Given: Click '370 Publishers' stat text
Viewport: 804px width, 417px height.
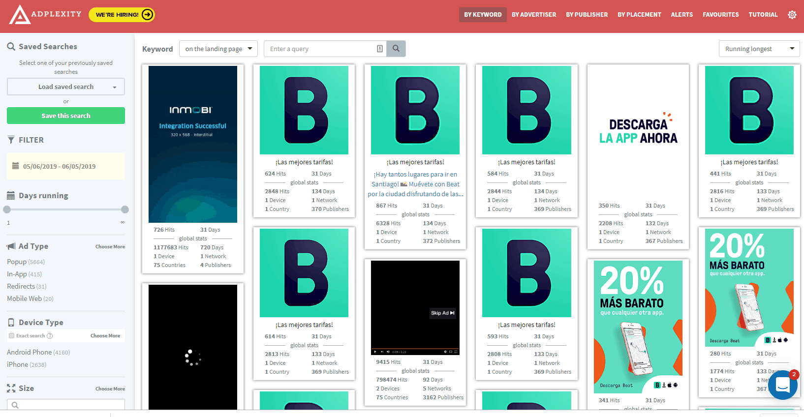Looking at the screenshot, I should point(330,209).
